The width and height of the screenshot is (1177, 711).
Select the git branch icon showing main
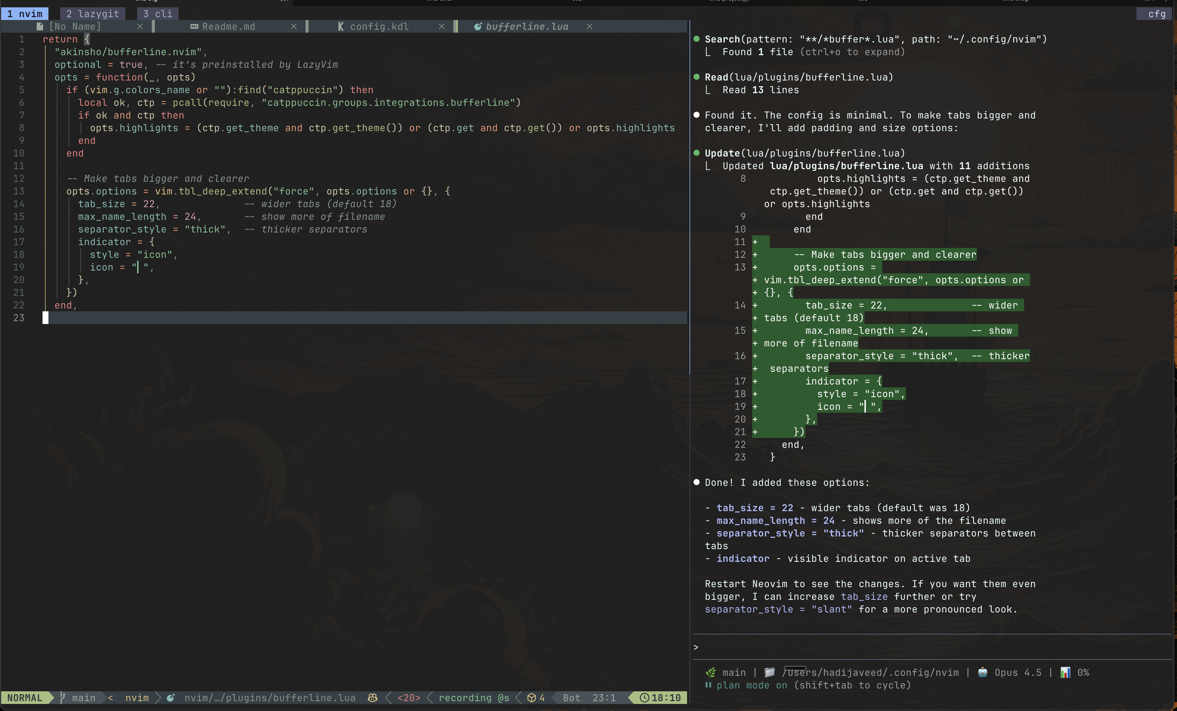[62, 697]
